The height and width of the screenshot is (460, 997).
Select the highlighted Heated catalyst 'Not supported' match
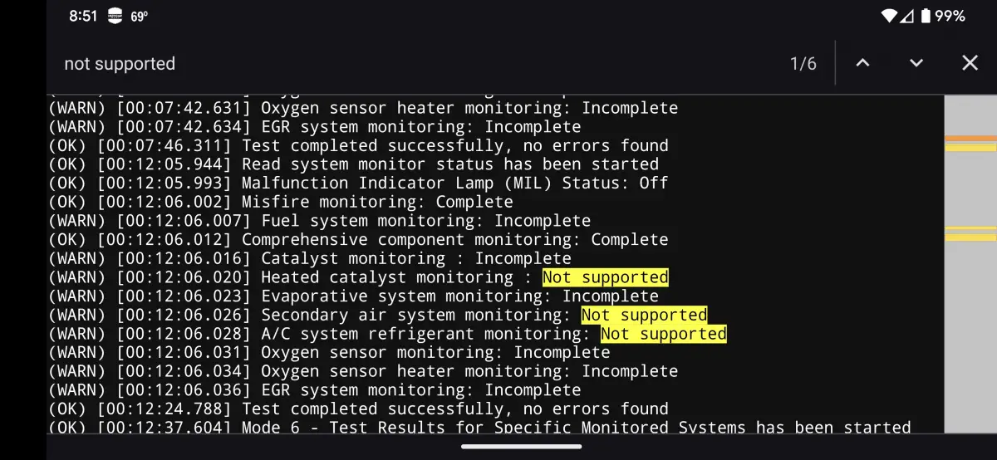[x=605, y=277]
